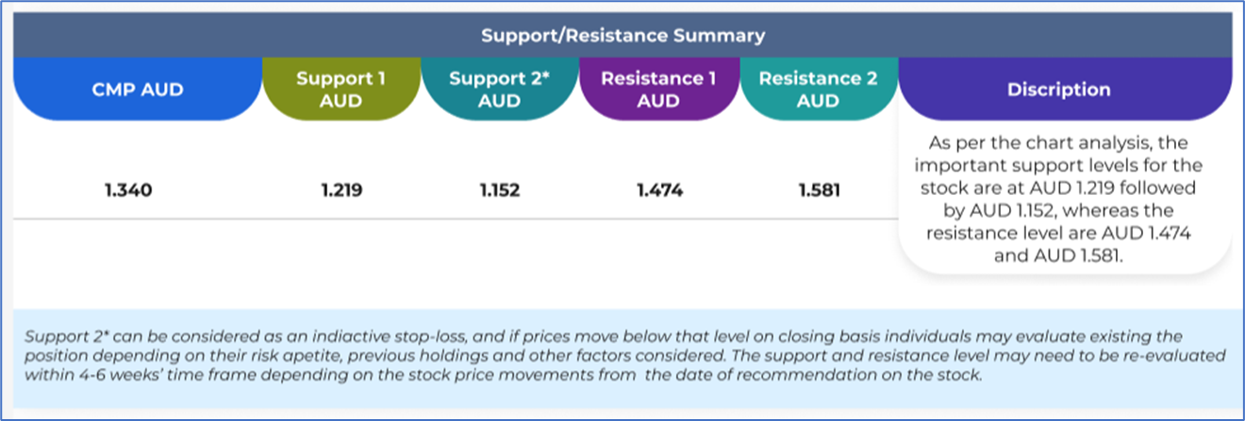The height and width of the screenshot is (421, 1245).
Task: Click the Support 2* AUD header
Action: 499,89
